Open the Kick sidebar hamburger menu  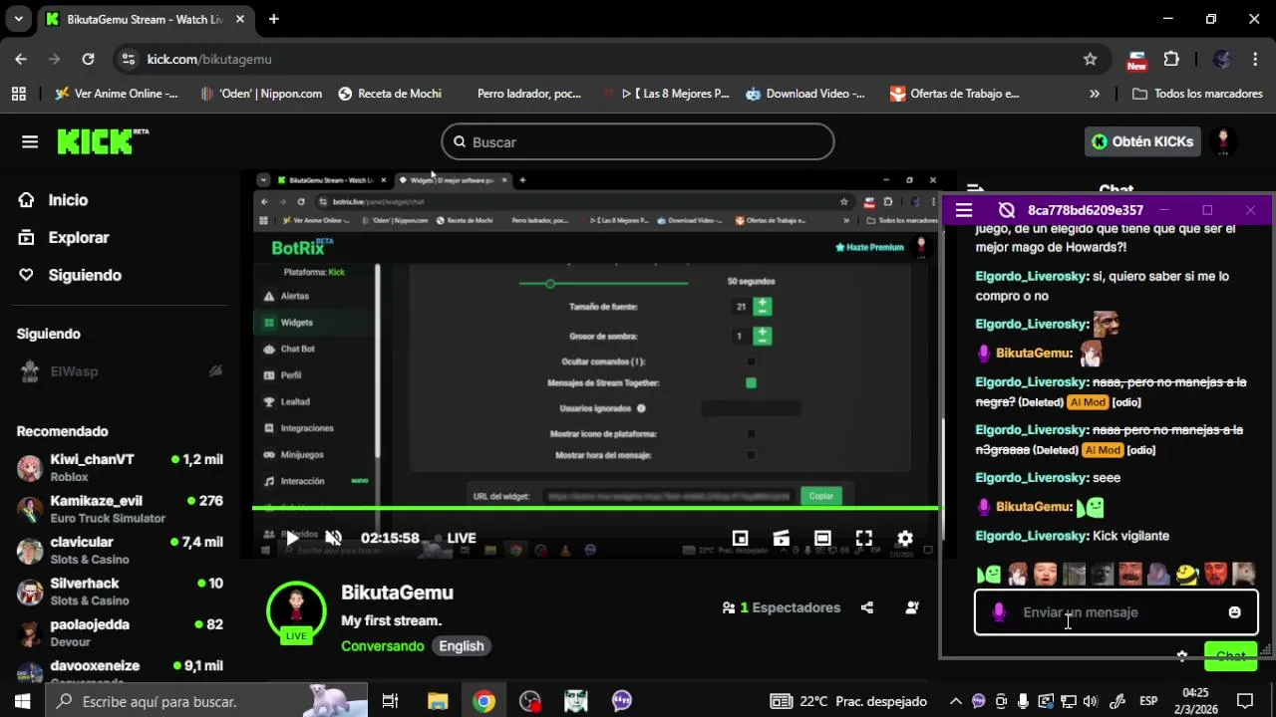point(30,141)
